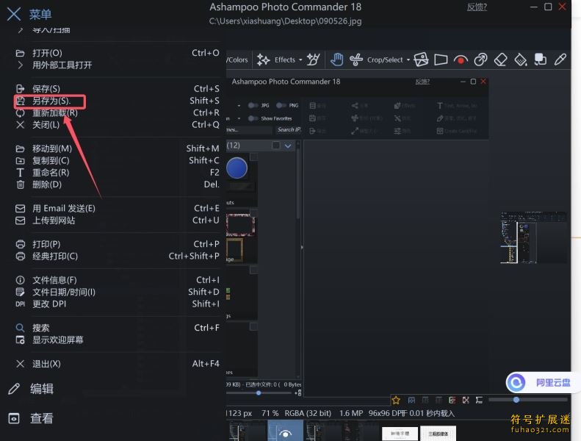Click the 反馈? link in title bar

click(x=477, y=7)
